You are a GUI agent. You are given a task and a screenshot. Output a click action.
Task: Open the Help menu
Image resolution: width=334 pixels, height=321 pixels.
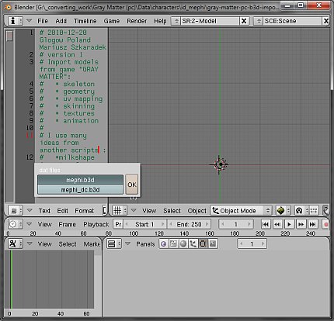click(x=160, y=21)
